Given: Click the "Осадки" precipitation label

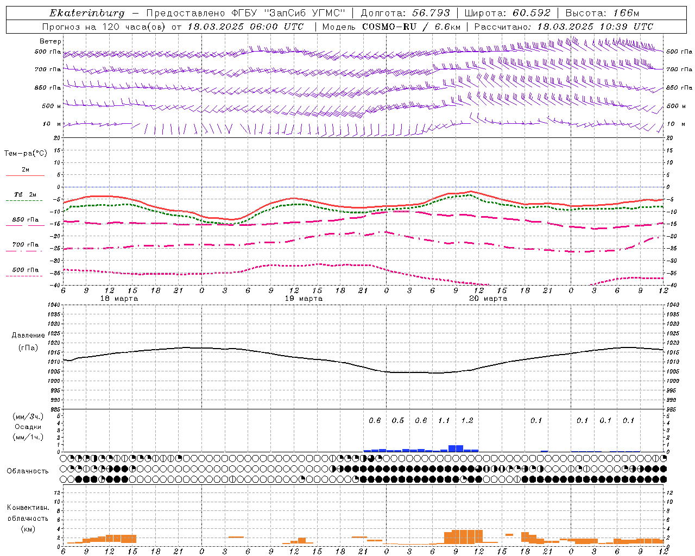Looking at the screenshot, I should 28,427.
